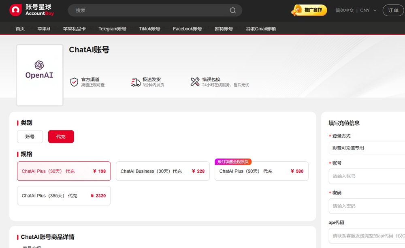405x248 pixels.
Task: Select ChatAI Business（30天）代充 specification
Action: click(x=162, y=171)
